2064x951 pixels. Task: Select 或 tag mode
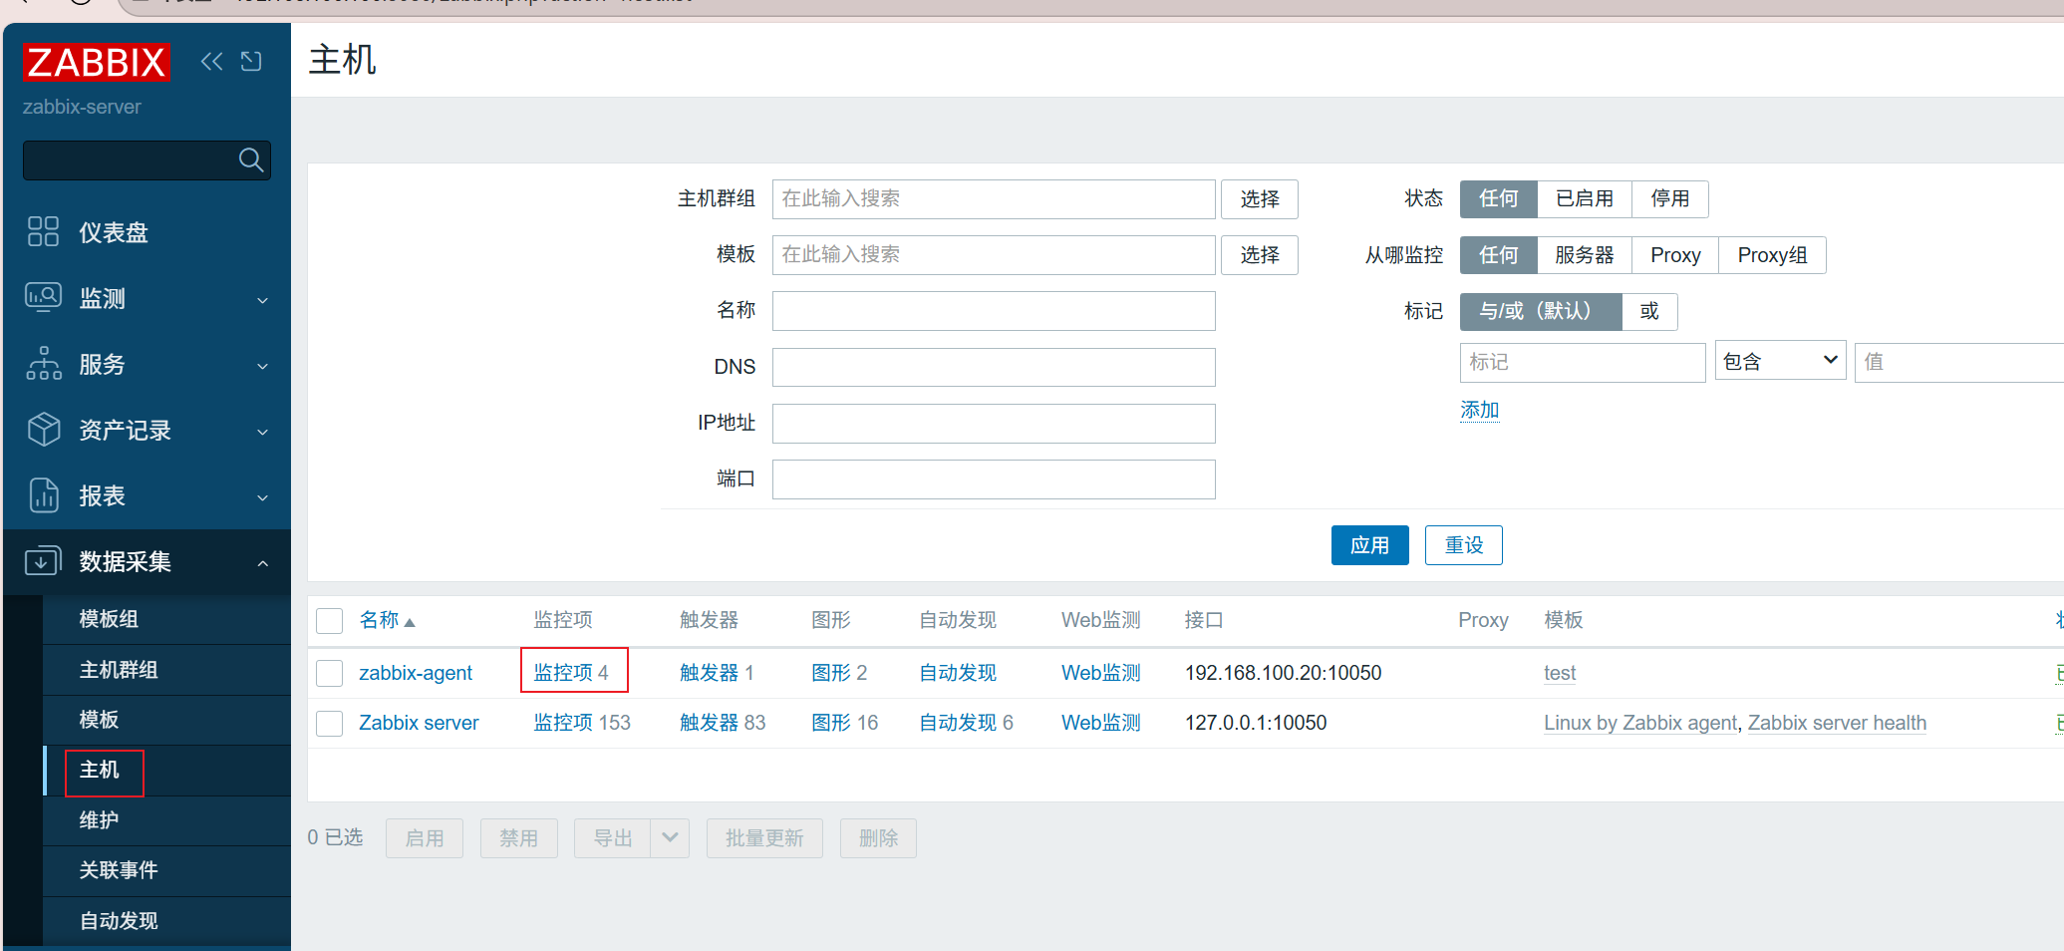pos(1649,311)
